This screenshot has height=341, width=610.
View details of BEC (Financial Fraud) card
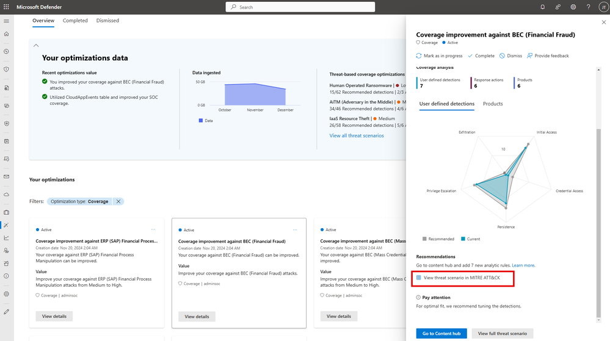pos(197,317)
